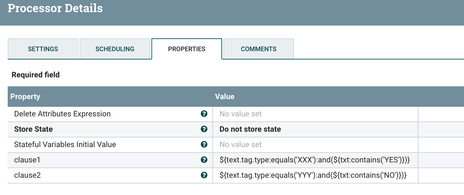This screenshot has width=464, height=195.
Task: Click help icon next to clause2
Action: coord(204,175)
